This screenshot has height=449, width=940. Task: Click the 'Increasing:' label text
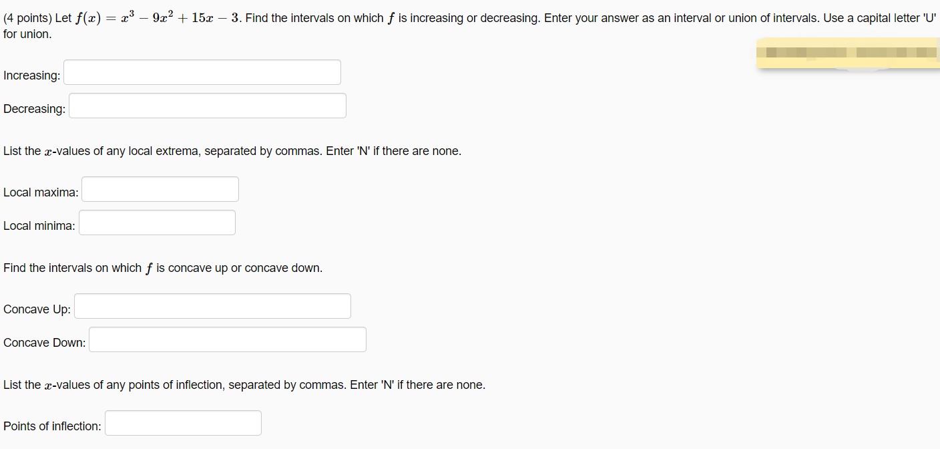coord(31,75)
